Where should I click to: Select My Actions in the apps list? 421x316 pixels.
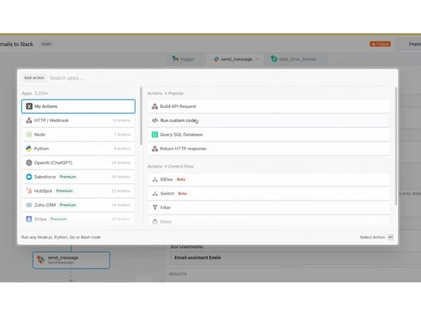pos(78,106)
